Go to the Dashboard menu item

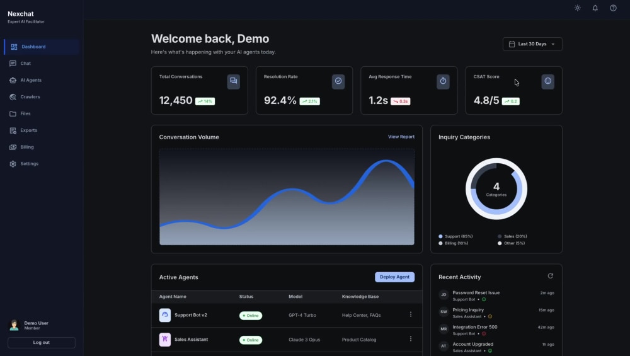click(42, 47)
